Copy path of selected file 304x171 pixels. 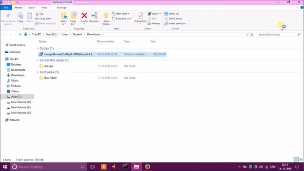(x=43, y=19)
